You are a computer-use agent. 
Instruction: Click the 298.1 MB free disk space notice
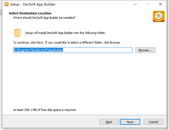[45, 110]
